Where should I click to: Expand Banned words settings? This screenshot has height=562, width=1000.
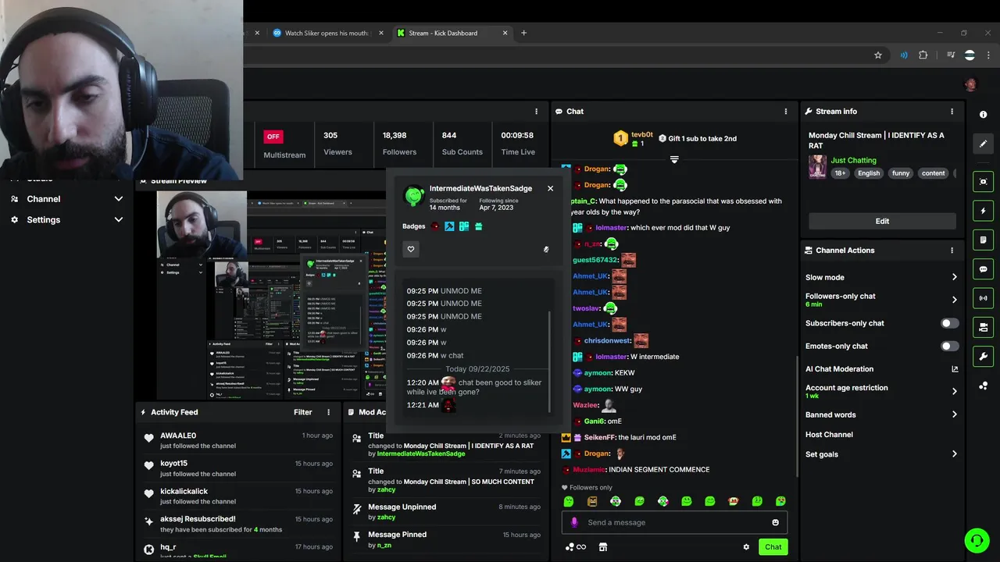click(954, 414)
